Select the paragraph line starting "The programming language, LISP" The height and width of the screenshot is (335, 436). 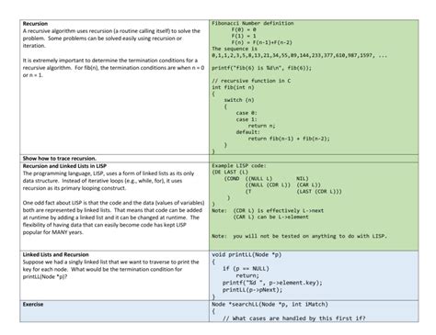(x=109, y=173)
